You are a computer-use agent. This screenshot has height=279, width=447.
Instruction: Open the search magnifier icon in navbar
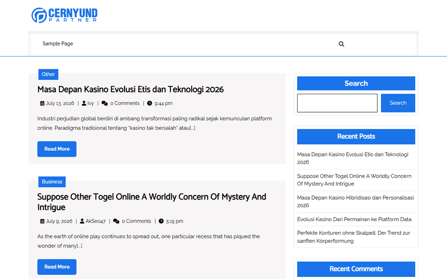coord(341,44)
